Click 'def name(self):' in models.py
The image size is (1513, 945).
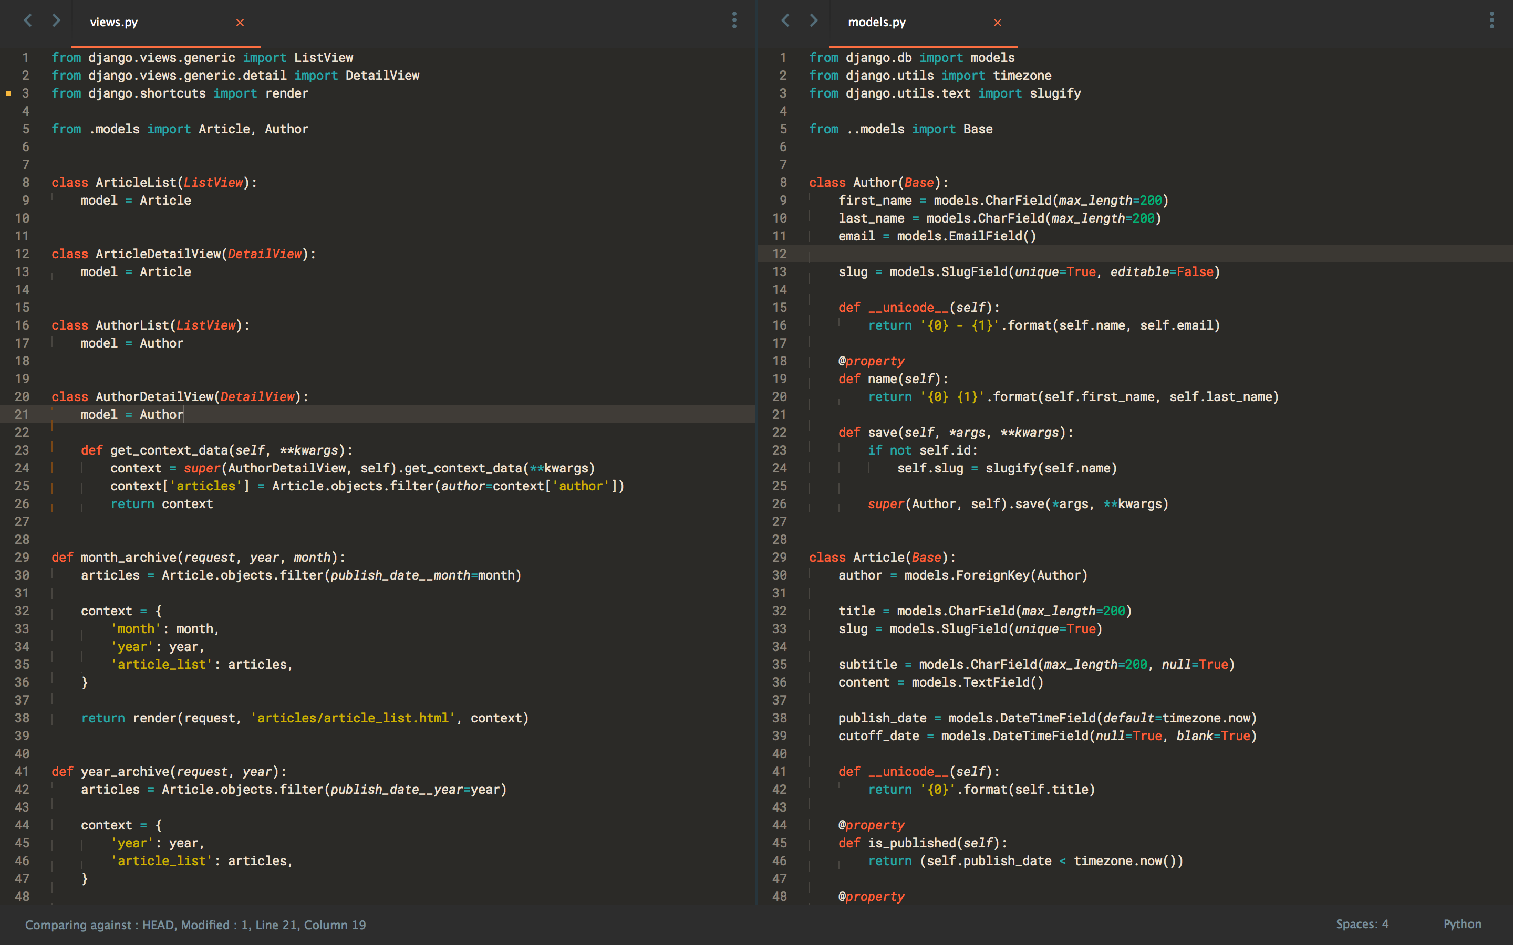pos(894,379)
